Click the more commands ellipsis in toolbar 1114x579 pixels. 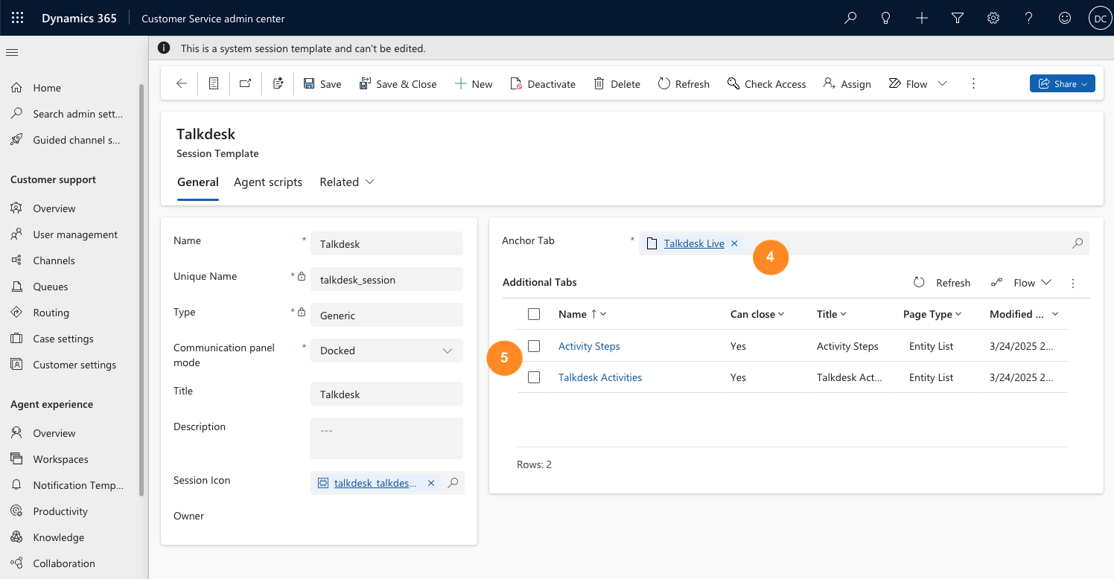pos(973,84)
